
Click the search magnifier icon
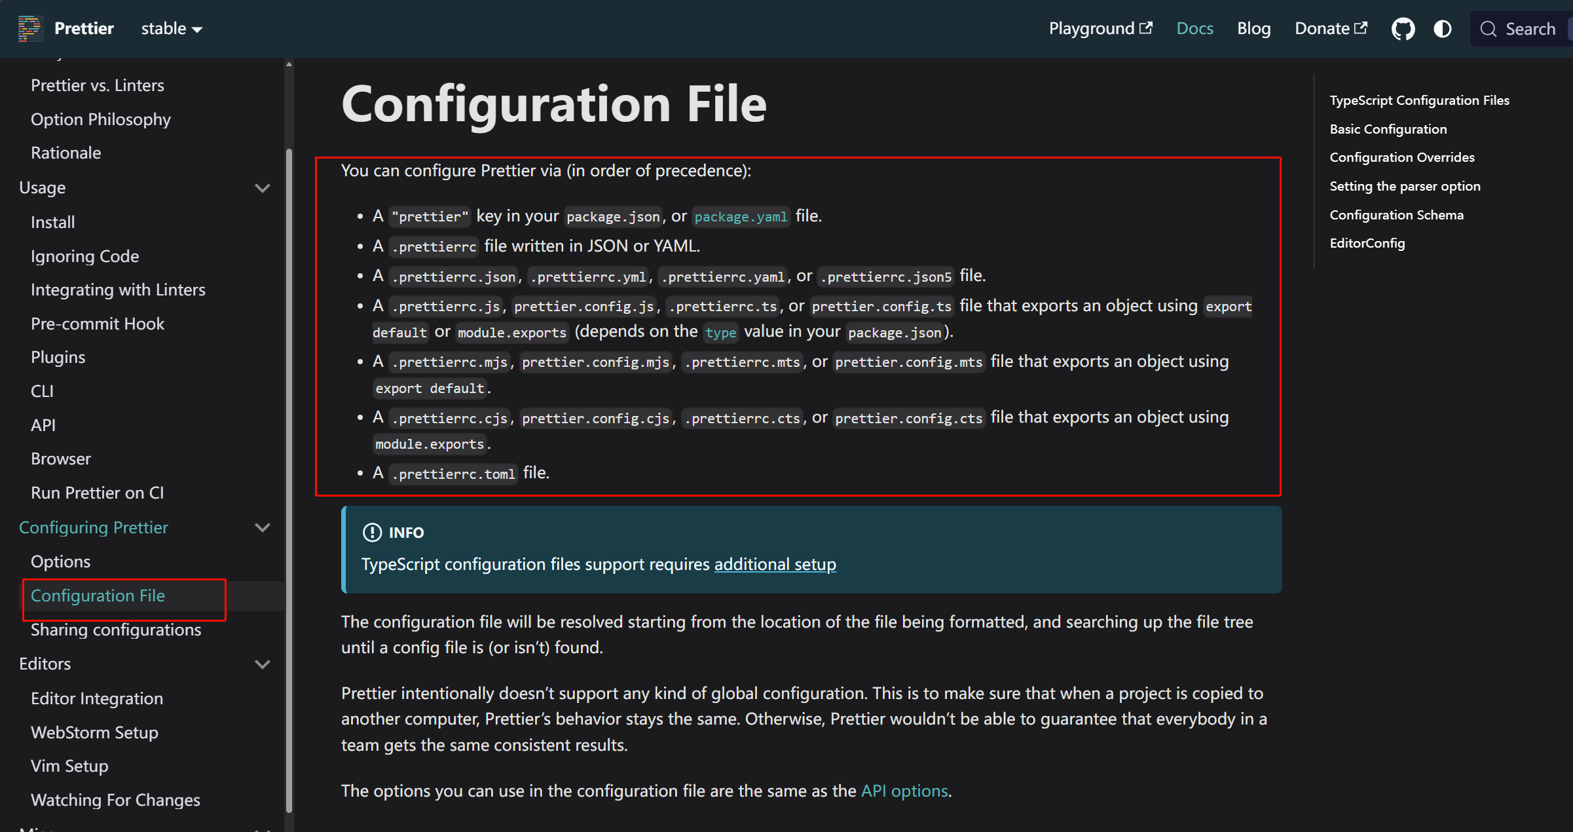pos(1488,29)
